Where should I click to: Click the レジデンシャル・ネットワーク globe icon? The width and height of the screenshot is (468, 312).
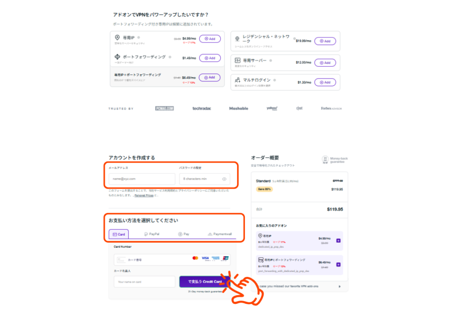(x=237, y=39)
